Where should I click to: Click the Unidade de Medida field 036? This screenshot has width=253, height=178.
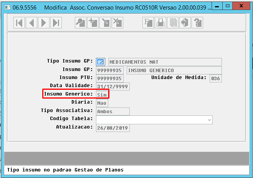click(216, 79)
